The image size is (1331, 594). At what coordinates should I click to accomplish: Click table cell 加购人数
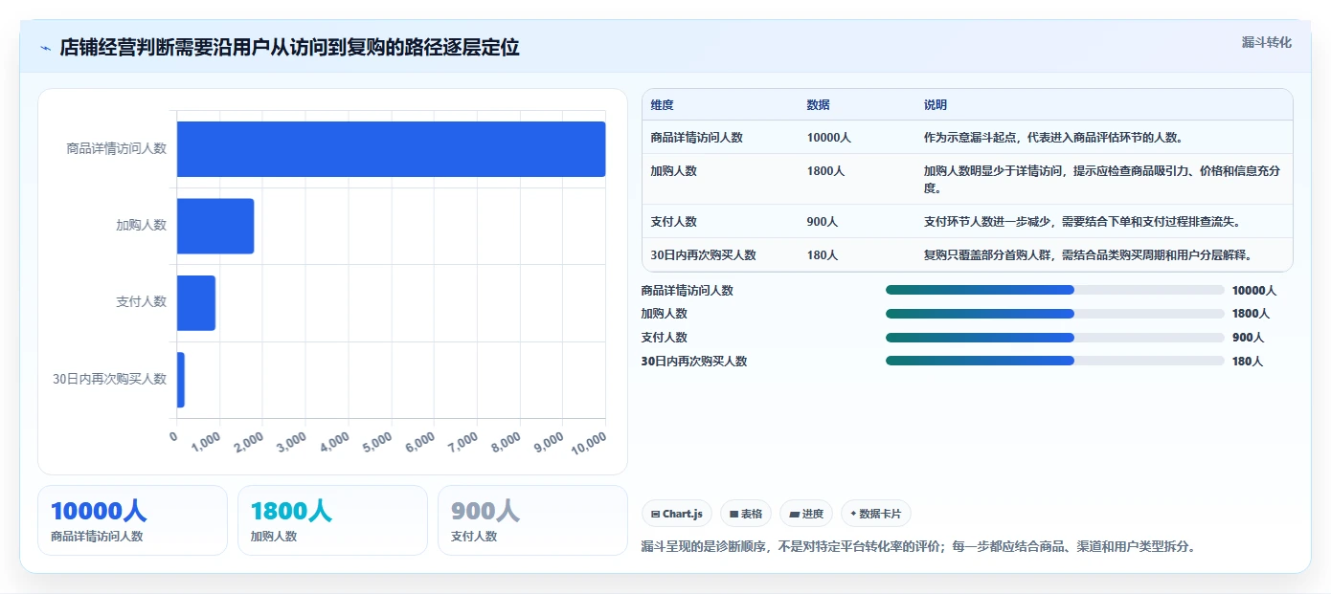(673, 171)
